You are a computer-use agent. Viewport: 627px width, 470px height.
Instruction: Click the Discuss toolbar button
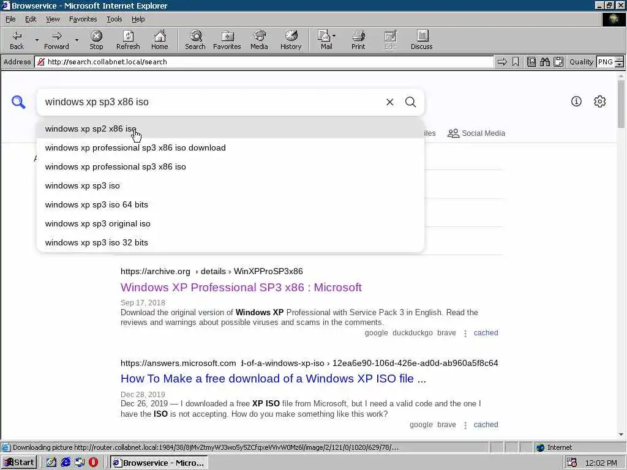pos(421,40)
